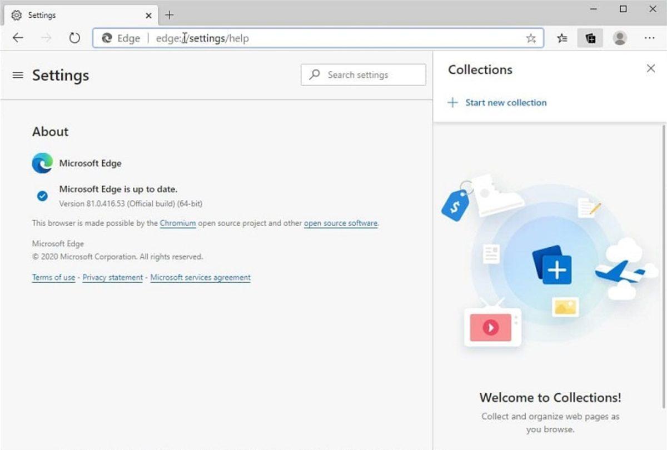Image resolution: width=667 pixels, height=450 pixels.
Task: Open a new browser tab
Action: point(170,15)
